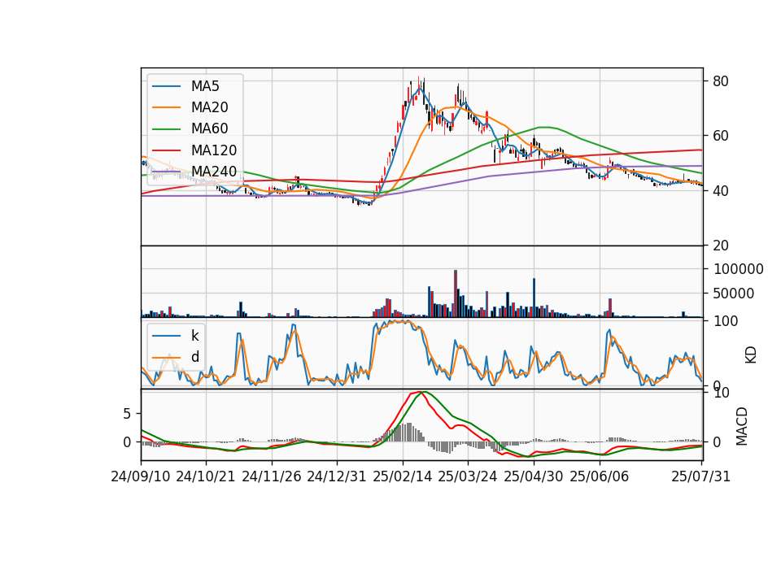Image resolution: width=781 pixels, height=561 pixels.
Task: Click the MA120 legend label
Action: tap(214, 150)
